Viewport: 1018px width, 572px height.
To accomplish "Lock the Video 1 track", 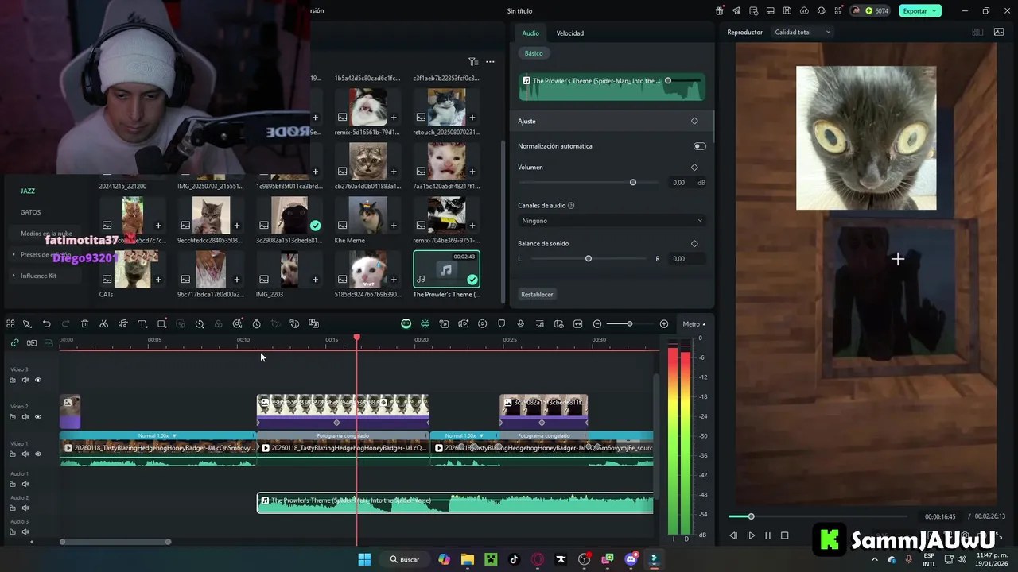I will (x=13, y=454).
